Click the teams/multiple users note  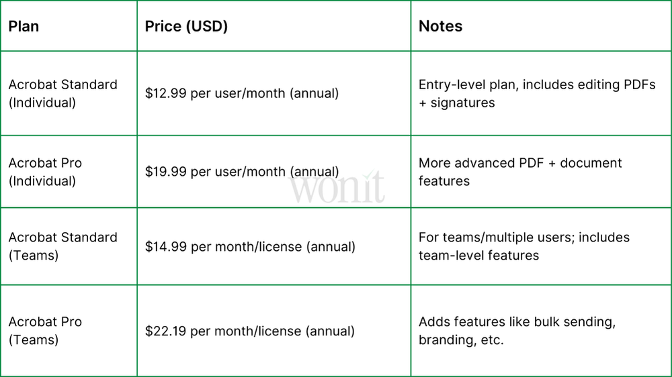[524, 246]
